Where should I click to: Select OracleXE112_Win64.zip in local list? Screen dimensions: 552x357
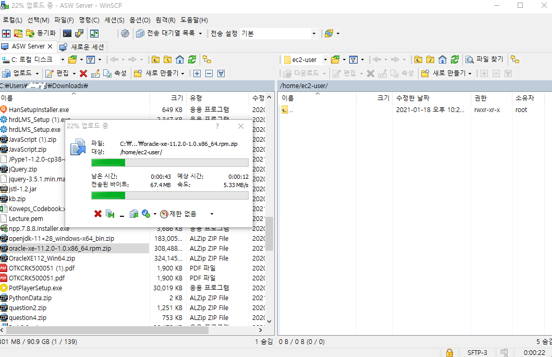click(42, 258)
